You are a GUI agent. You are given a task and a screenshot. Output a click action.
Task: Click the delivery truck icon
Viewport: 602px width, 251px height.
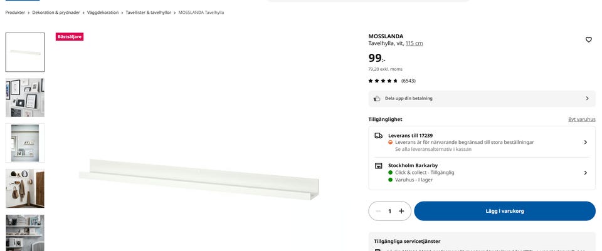[x=379, y=135]
